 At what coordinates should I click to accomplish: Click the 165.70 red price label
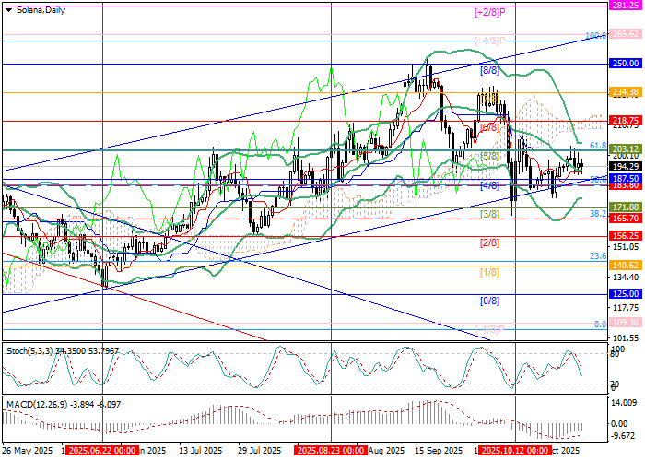[x=626, y=219]
